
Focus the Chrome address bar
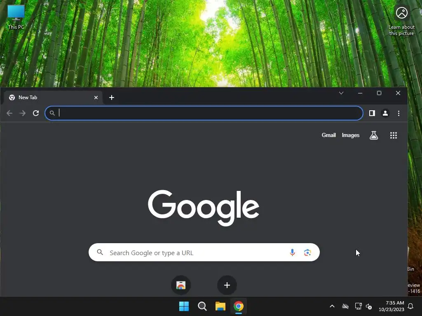pos(204,113)
